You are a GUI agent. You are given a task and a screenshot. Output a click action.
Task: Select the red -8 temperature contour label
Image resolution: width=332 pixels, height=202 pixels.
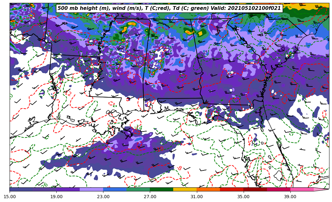coord(179,168)
